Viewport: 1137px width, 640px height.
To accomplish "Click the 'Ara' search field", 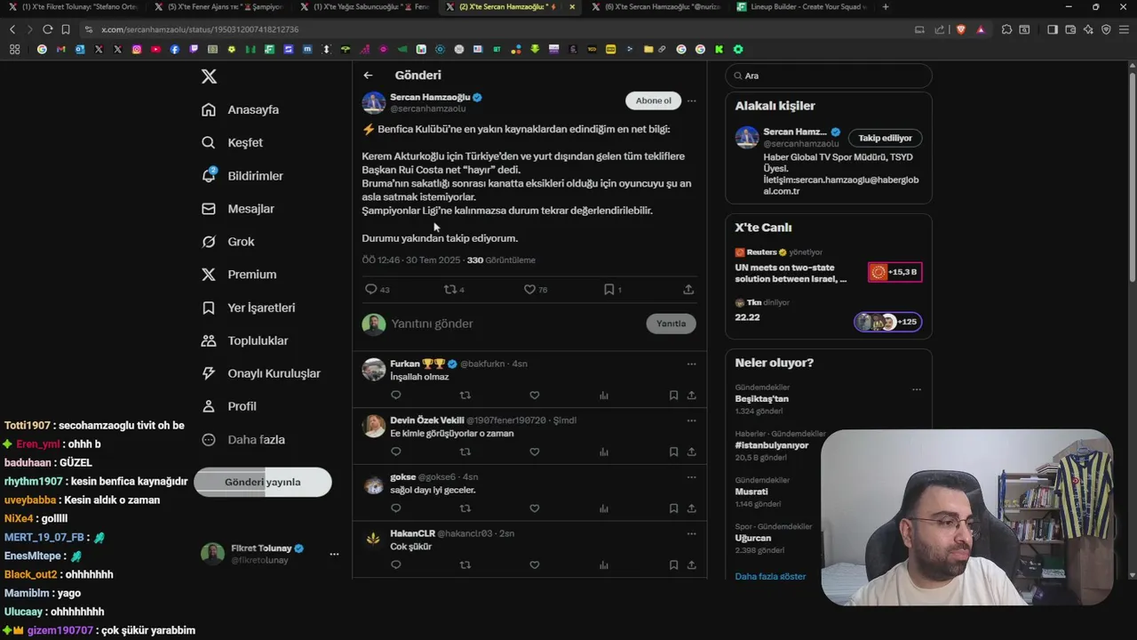I will tap(829, 76).
